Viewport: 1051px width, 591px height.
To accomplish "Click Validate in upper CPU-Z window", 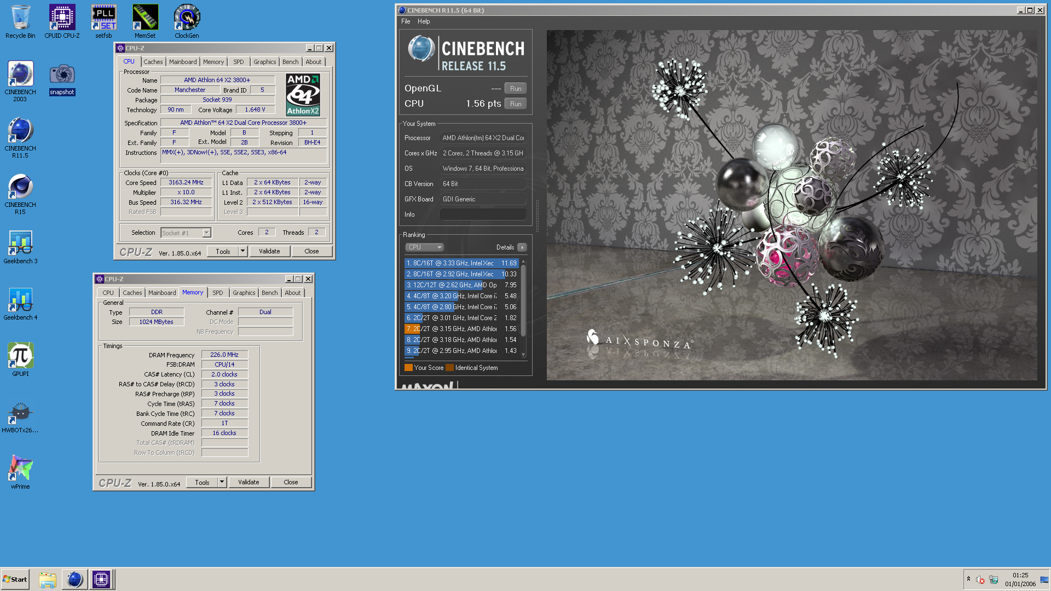I will pyautogui.click(x=269, y=251).
